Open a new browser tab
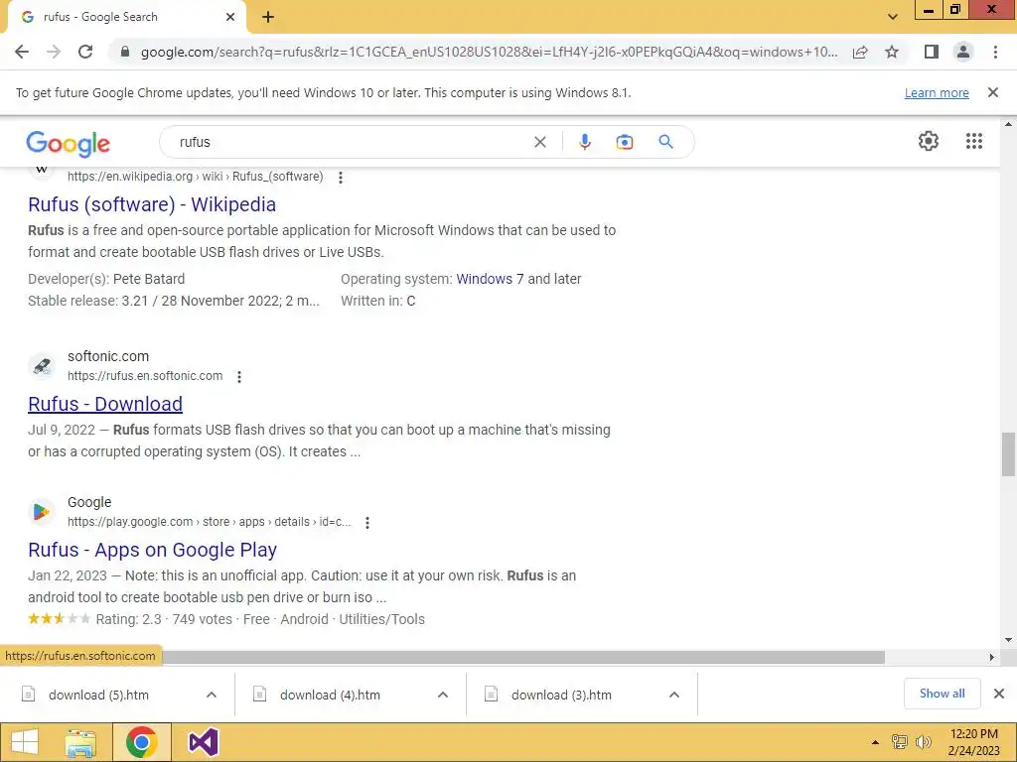 268,18
